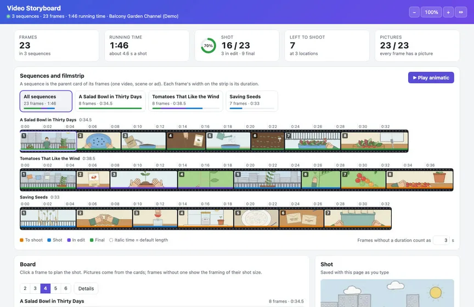Click "Tomatoes That Like the Wind" filmstrip heading
Viewport: 474px width, 307px height.
tap(50, 158)
